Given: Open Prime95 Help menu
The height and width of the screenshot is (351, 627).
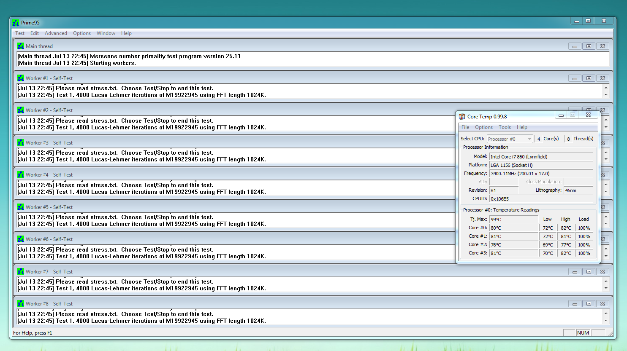Looking at the screenshot, I should (126, 33).
